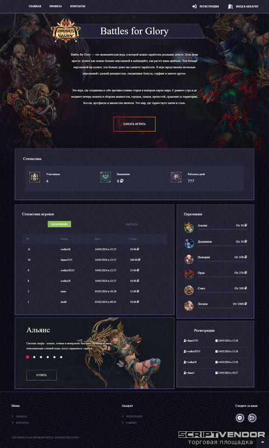Select the Легион character avatar
This screenshot has width=269, height=448.
click(189, 305)
